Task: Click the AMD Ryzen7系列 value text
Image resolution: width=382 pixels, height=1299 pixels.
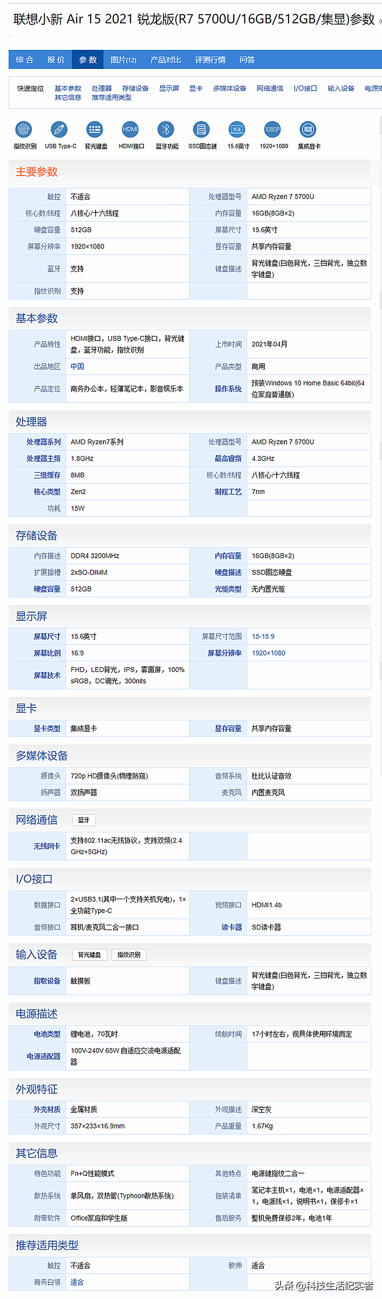Action: pos(97,442)
